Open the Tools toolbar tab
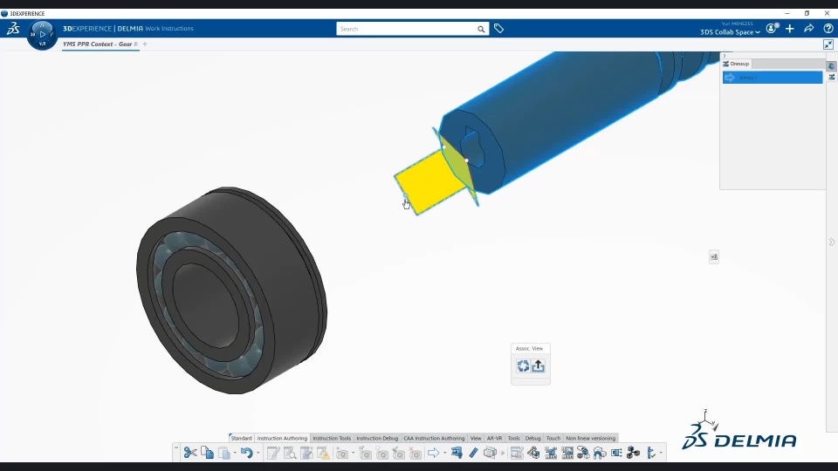 (x=513, y=438)
